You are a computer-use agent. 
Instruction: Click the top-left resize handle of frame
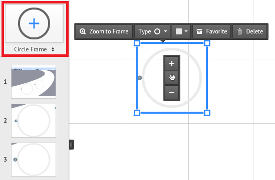(x=137, y=43)
